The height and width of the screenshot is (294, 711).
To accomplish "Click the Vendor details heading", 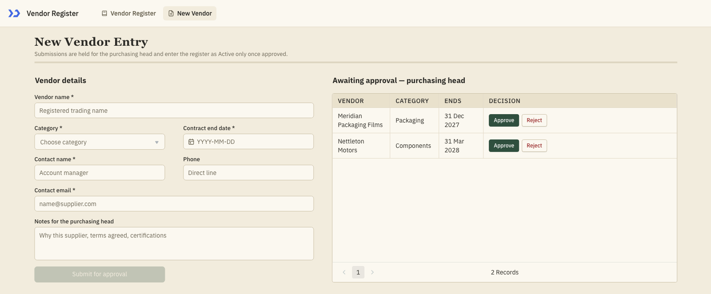I will (x=60, y=80).
